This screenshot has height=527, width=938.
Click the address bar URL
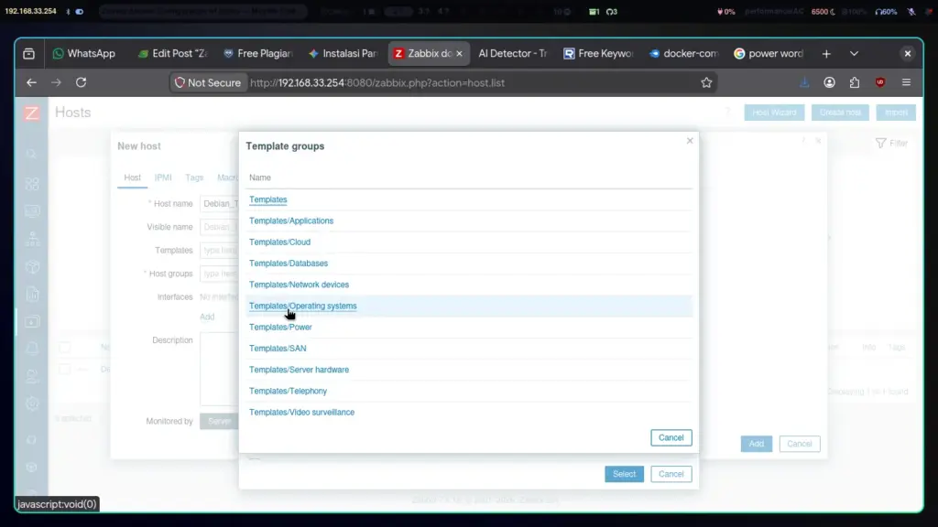(x=377, y=83)
